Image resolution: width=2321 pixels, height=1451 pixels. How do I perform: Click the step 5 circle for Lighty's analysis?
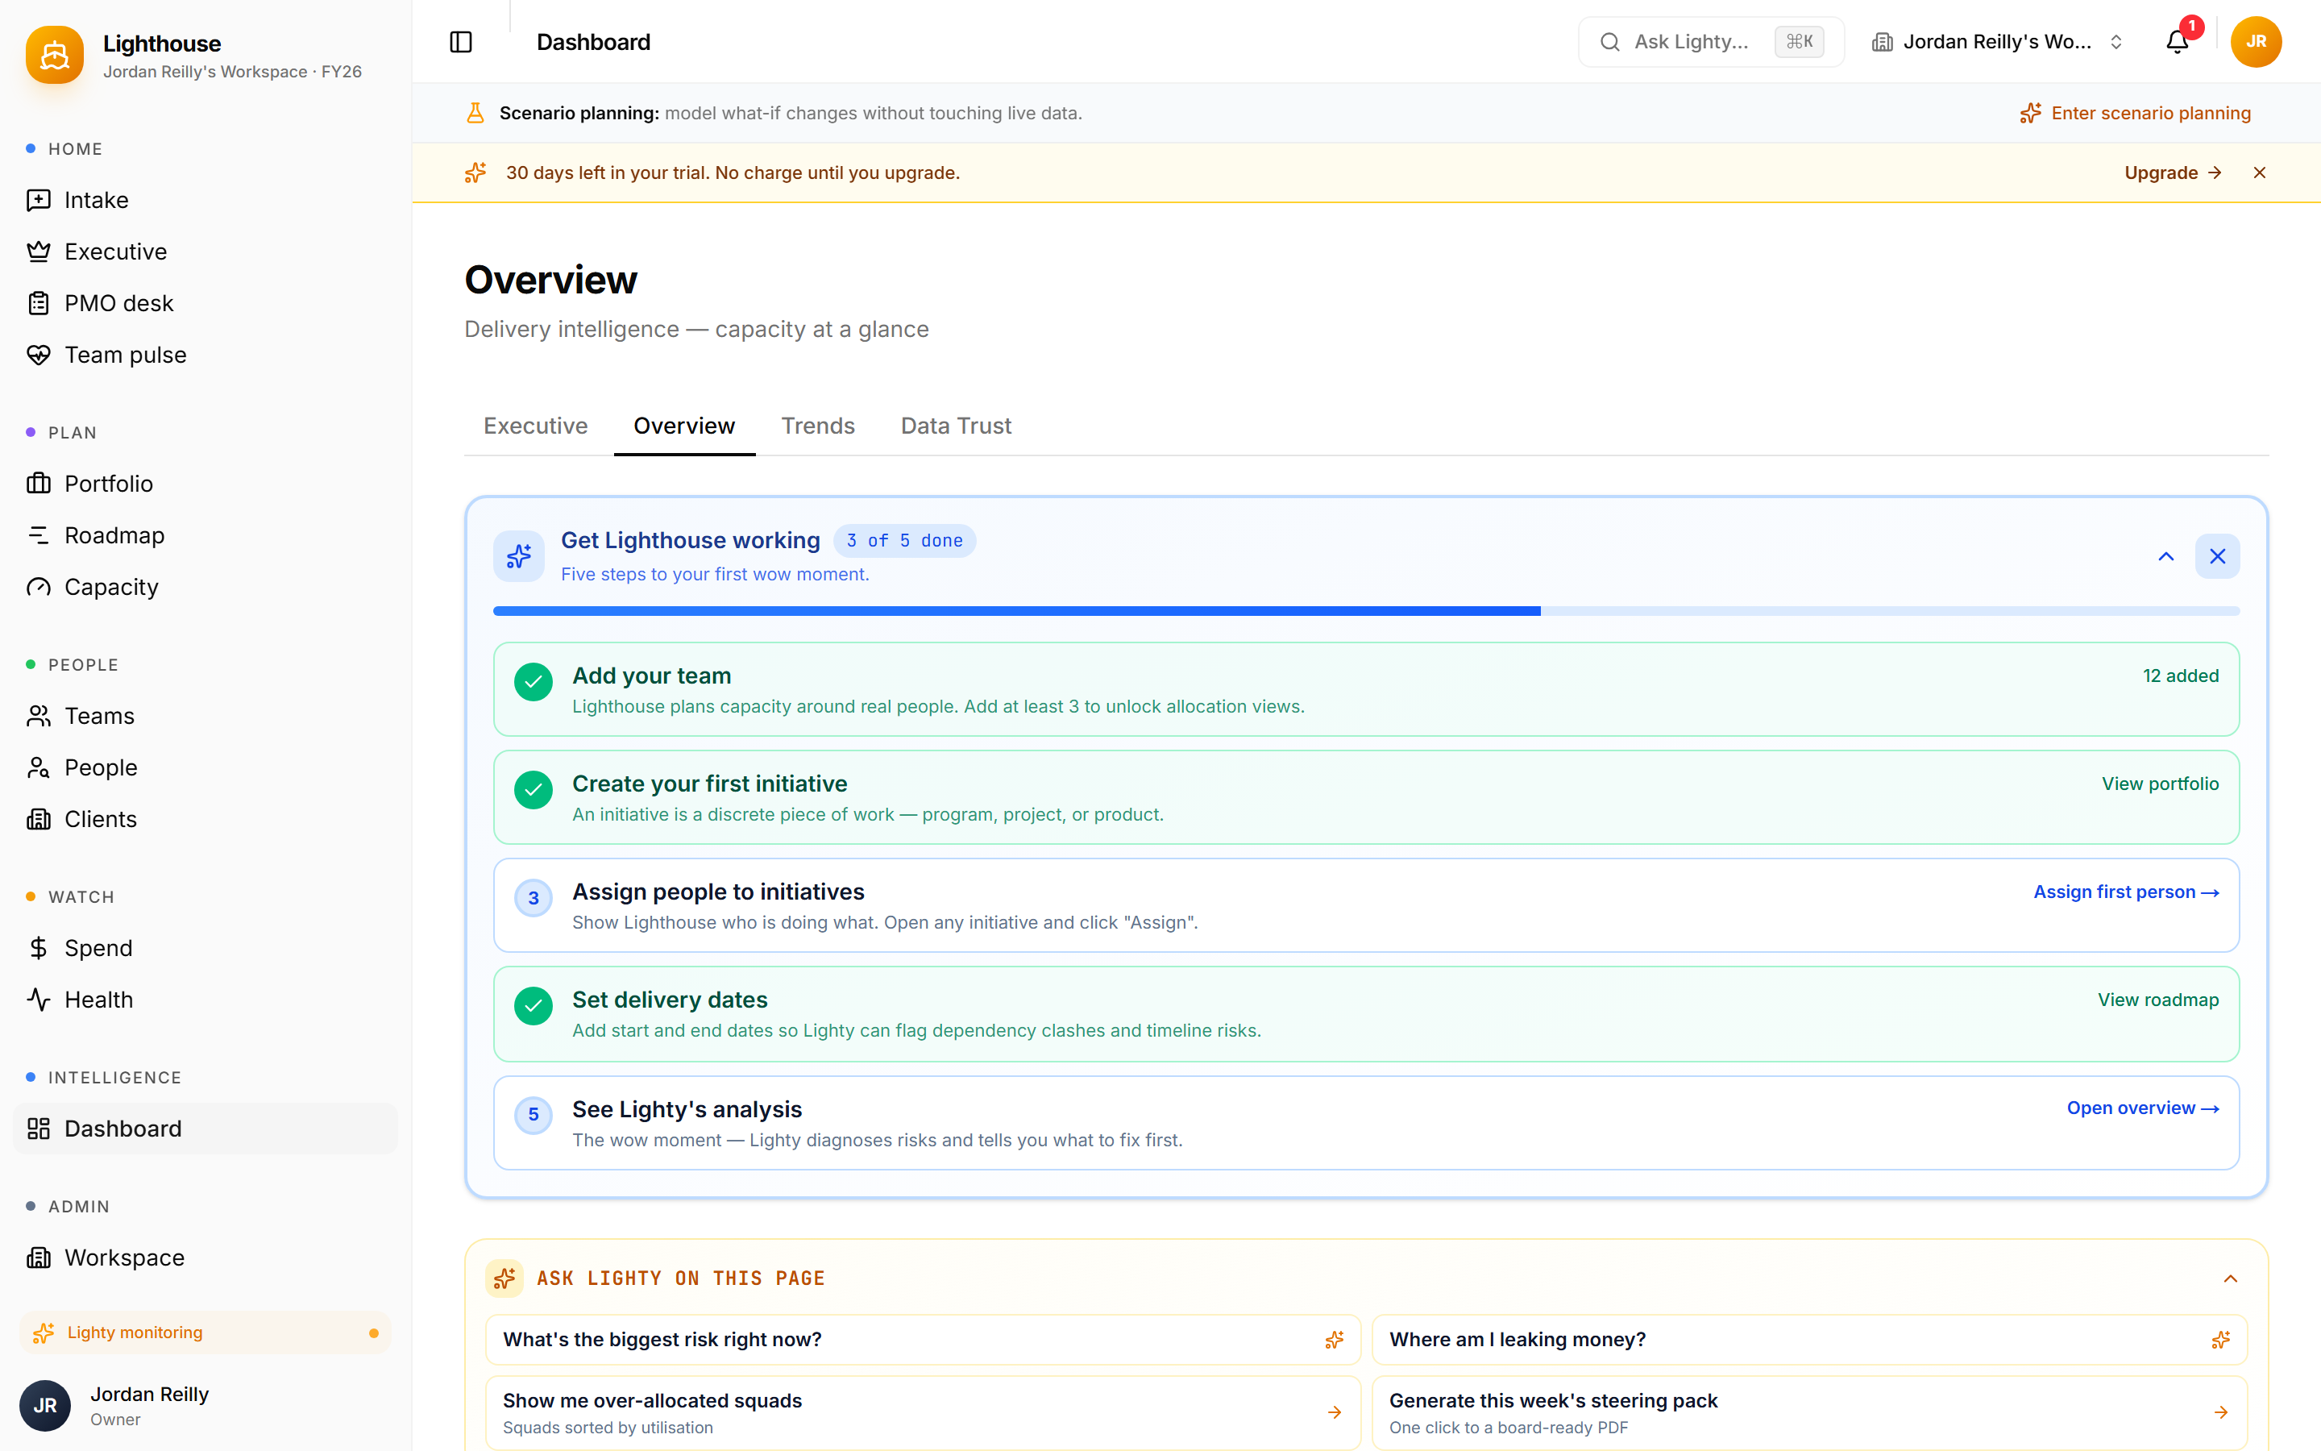tap(534, 1115)
